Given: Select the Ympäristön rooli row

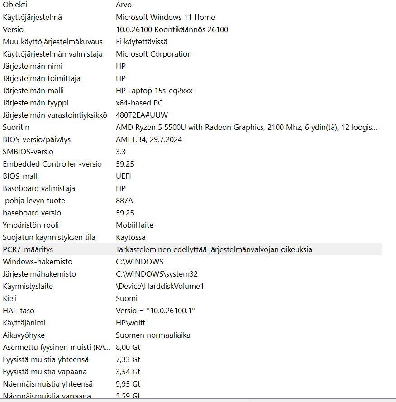Looking at the screenshot, I should click(192, 225).
